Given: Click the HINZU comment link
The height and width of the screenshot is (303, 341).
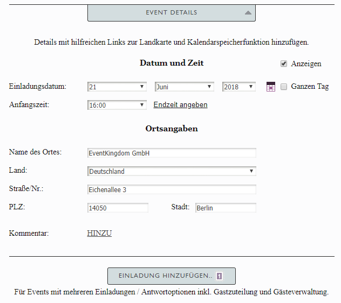Looking at the screenshot, I should click(x=99, y=234).
